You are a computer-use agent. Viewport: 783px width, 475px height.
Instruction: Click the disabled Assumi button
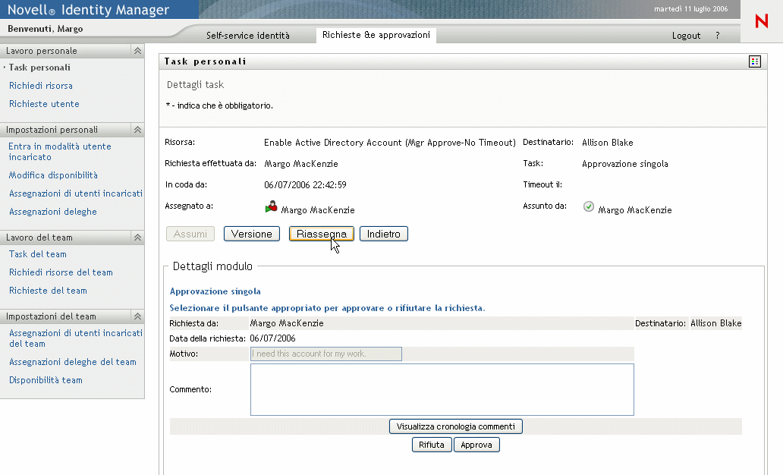tap(190, 234)
